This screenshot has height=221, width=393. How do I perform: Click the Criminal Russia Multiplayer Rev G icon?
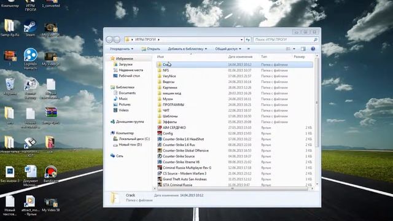click(x=160, y=168)
